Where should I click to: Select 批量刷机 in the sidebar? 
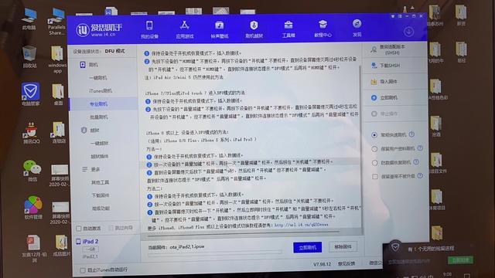click(x=99, y=117)
